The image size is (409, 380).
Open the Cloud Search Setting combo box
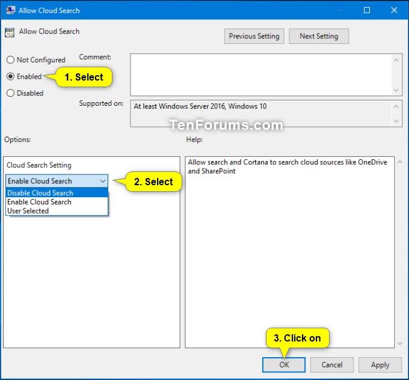[x=57, y=181]
